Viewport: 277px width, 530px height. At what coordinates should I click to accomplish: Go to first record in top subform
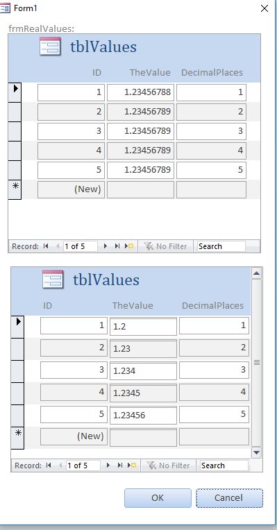point(46,246)
